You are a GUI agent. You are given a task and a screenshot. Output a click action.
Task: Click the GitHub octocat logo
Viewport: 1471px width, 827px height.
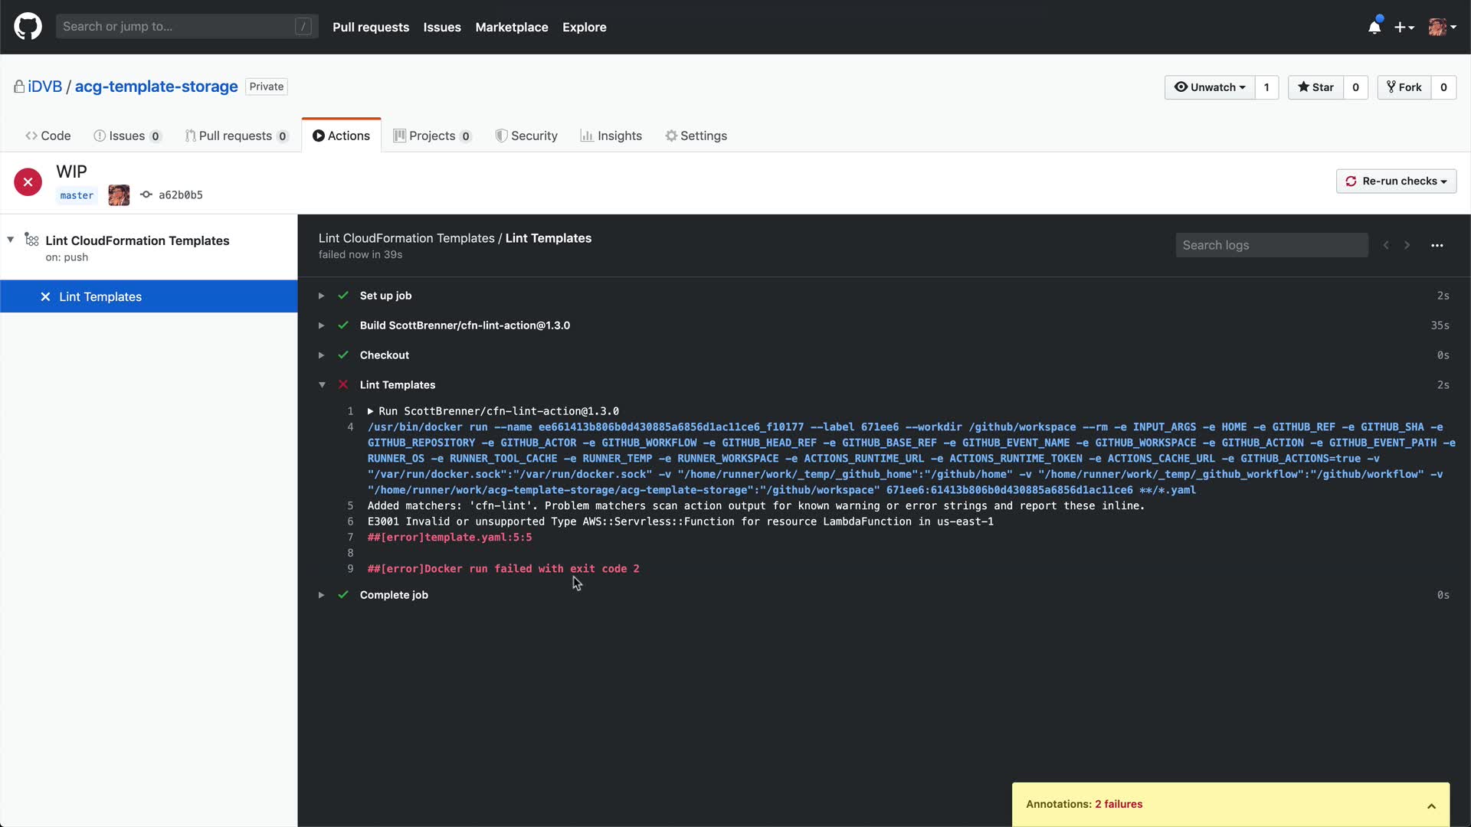click(28, 27)
